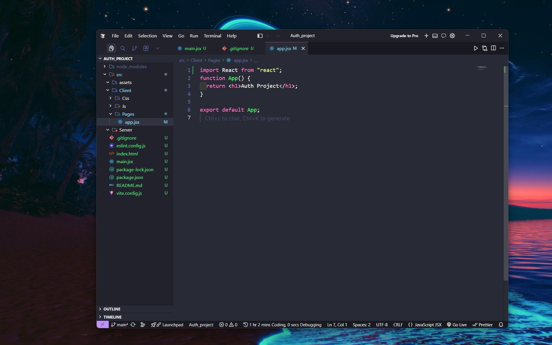The image size is (552, 345).
Task: Open the View menu
Action: pyautogui.click(x=167, y=36)
